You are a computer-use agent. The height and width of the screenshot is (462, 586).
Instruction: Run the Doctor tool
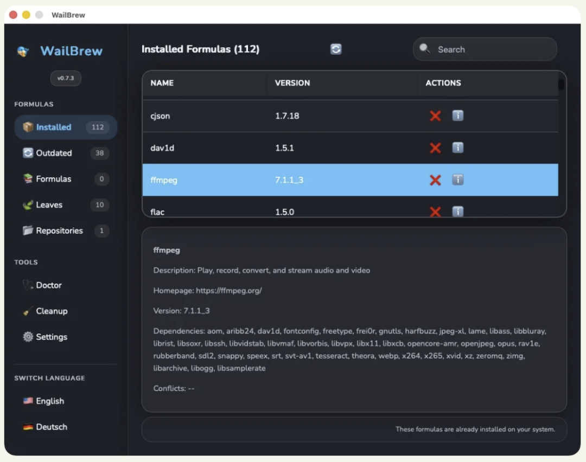(x=49, y=285)
